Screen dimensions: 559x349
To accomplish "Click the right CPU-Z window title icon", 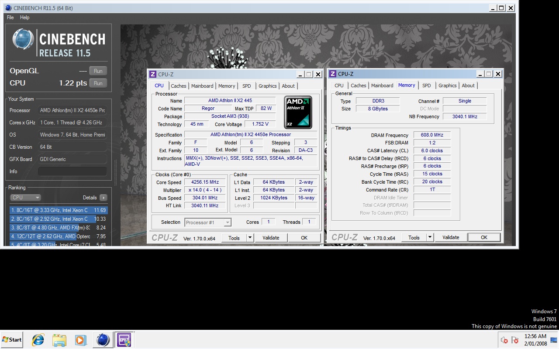I will [x=333, y=74].
